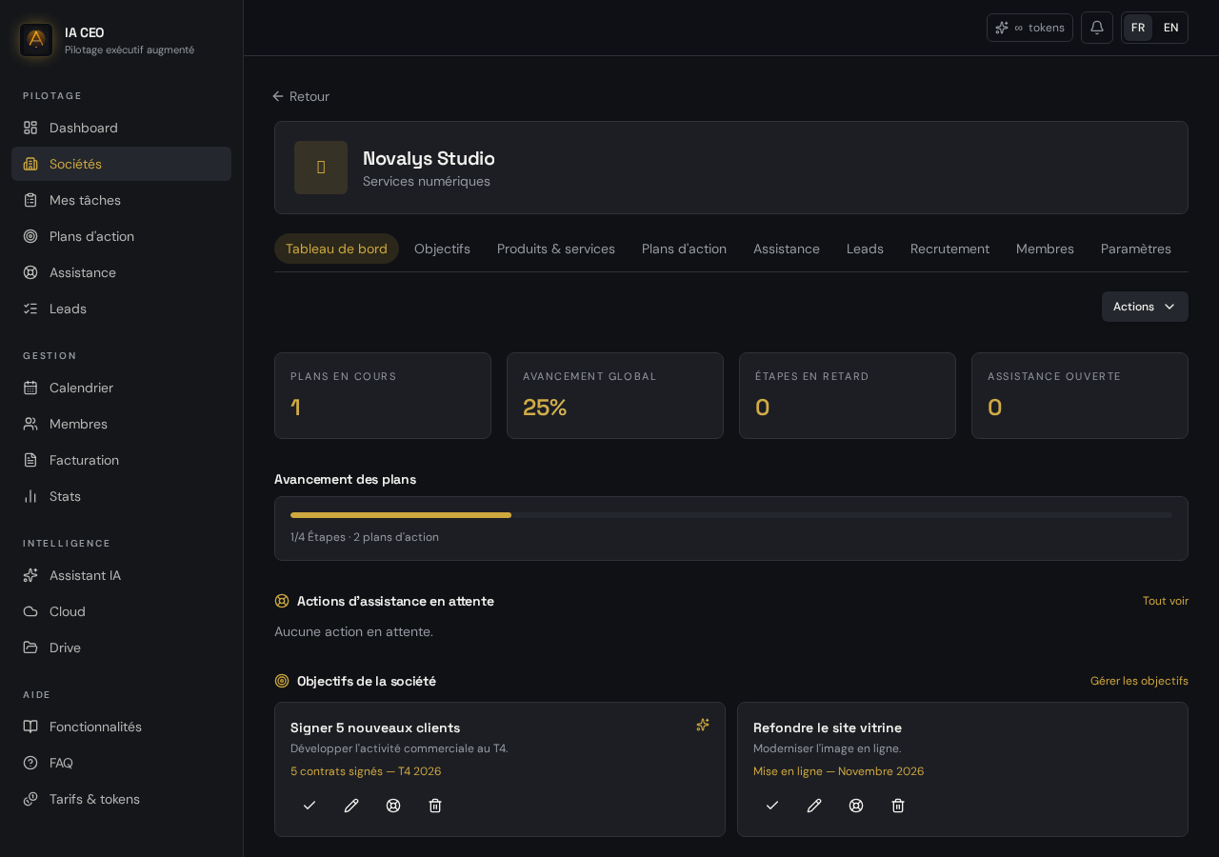The height and width of the screenshot is (857, 1219).
Task: Mark "Signer 5 nouveaux clients" as done
Action: [310, 806]
